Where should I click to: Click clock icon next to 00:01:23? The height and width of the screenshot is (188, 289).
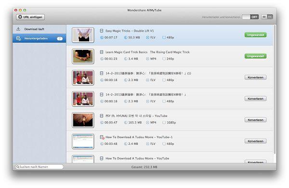(102, 59)
